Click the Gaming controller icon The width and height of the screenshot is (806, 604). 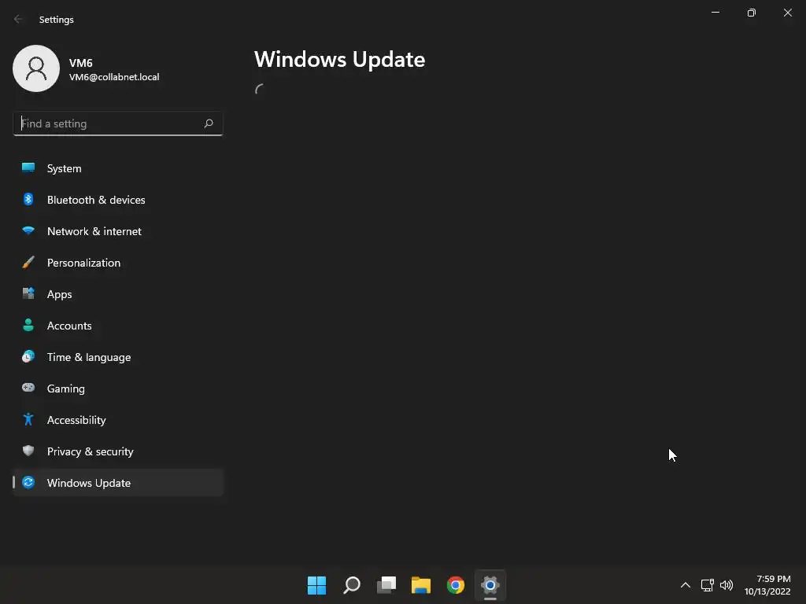pyautogui.click(x=28, y=388)
